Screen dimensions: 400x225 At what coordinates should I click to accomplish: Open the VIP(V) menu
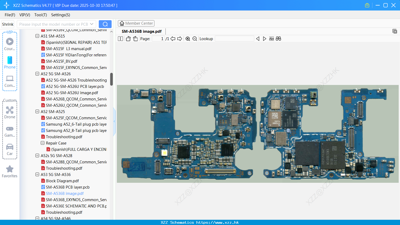[x=25, y=15]
